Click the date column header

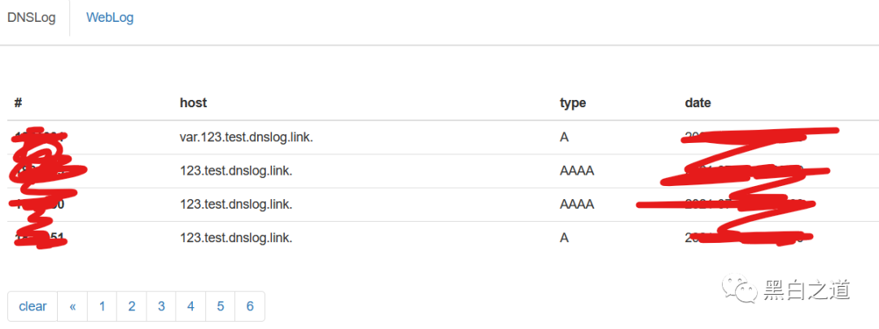click(x=698, y=103)
